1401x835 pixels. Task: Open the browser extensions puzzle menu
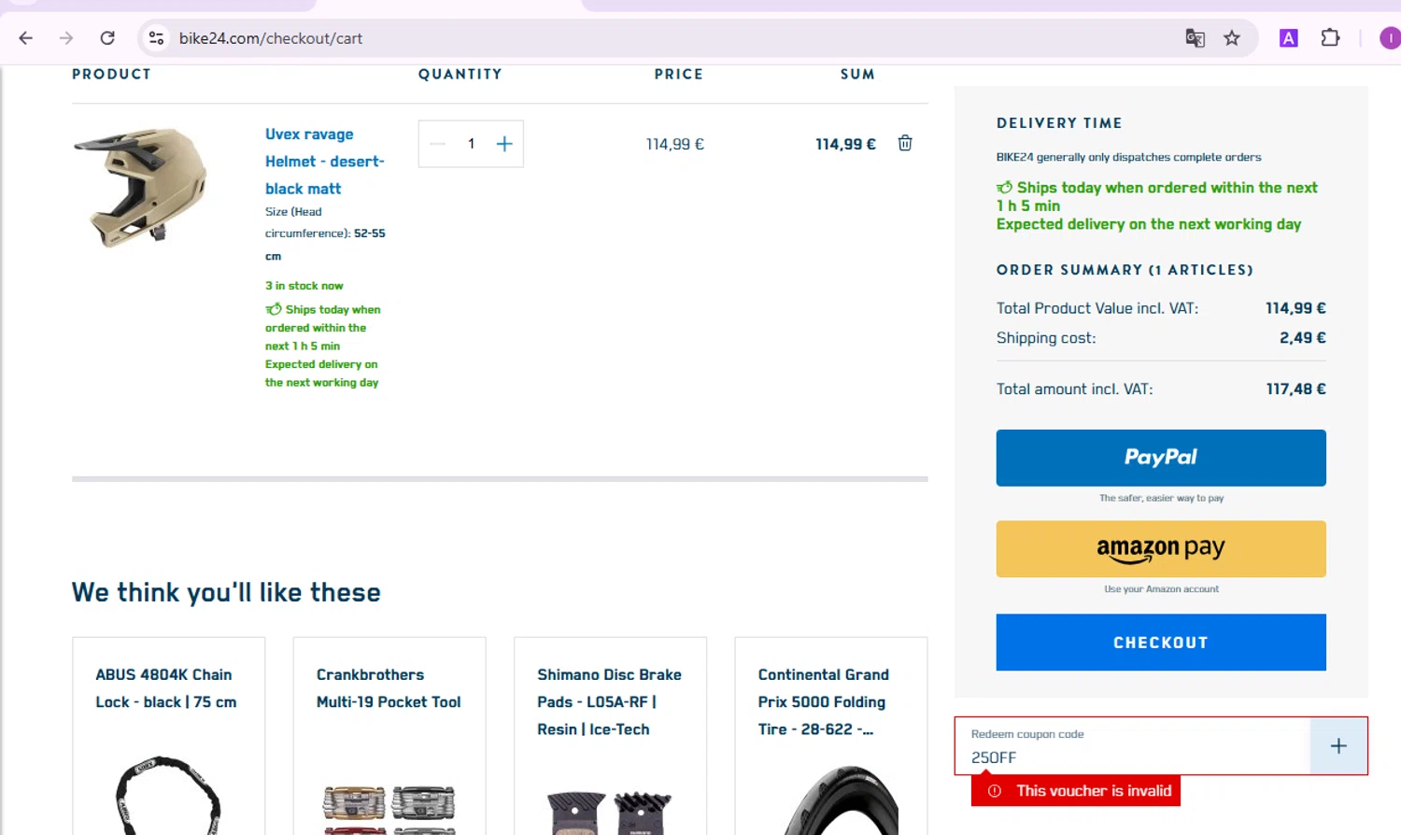[x=1330, y=38]
